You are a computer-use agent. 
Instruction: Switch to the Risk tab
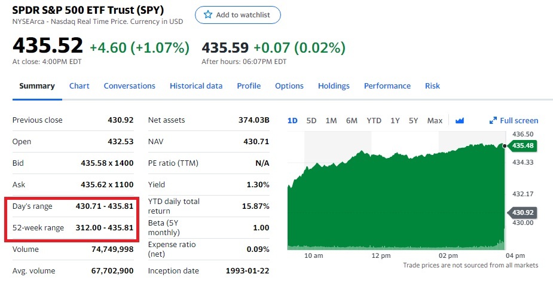coord(432,86)
